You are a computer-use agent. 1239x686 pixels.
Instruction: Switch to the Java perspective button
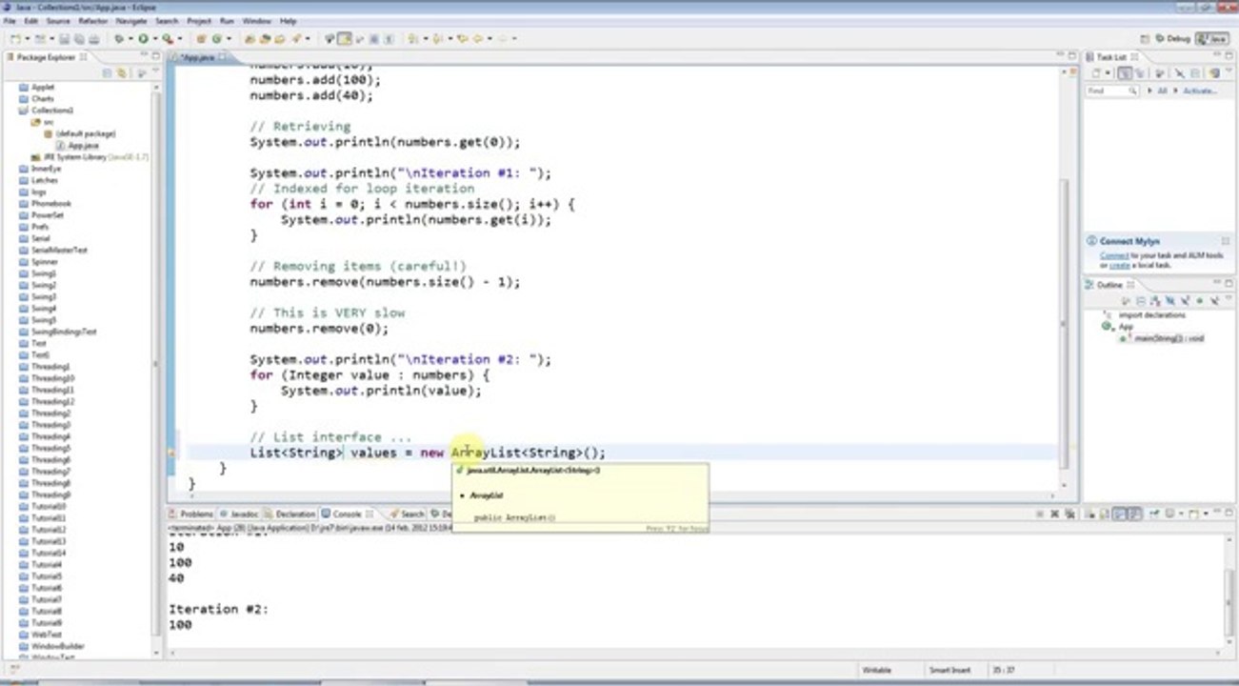[x=1211, y=39]
